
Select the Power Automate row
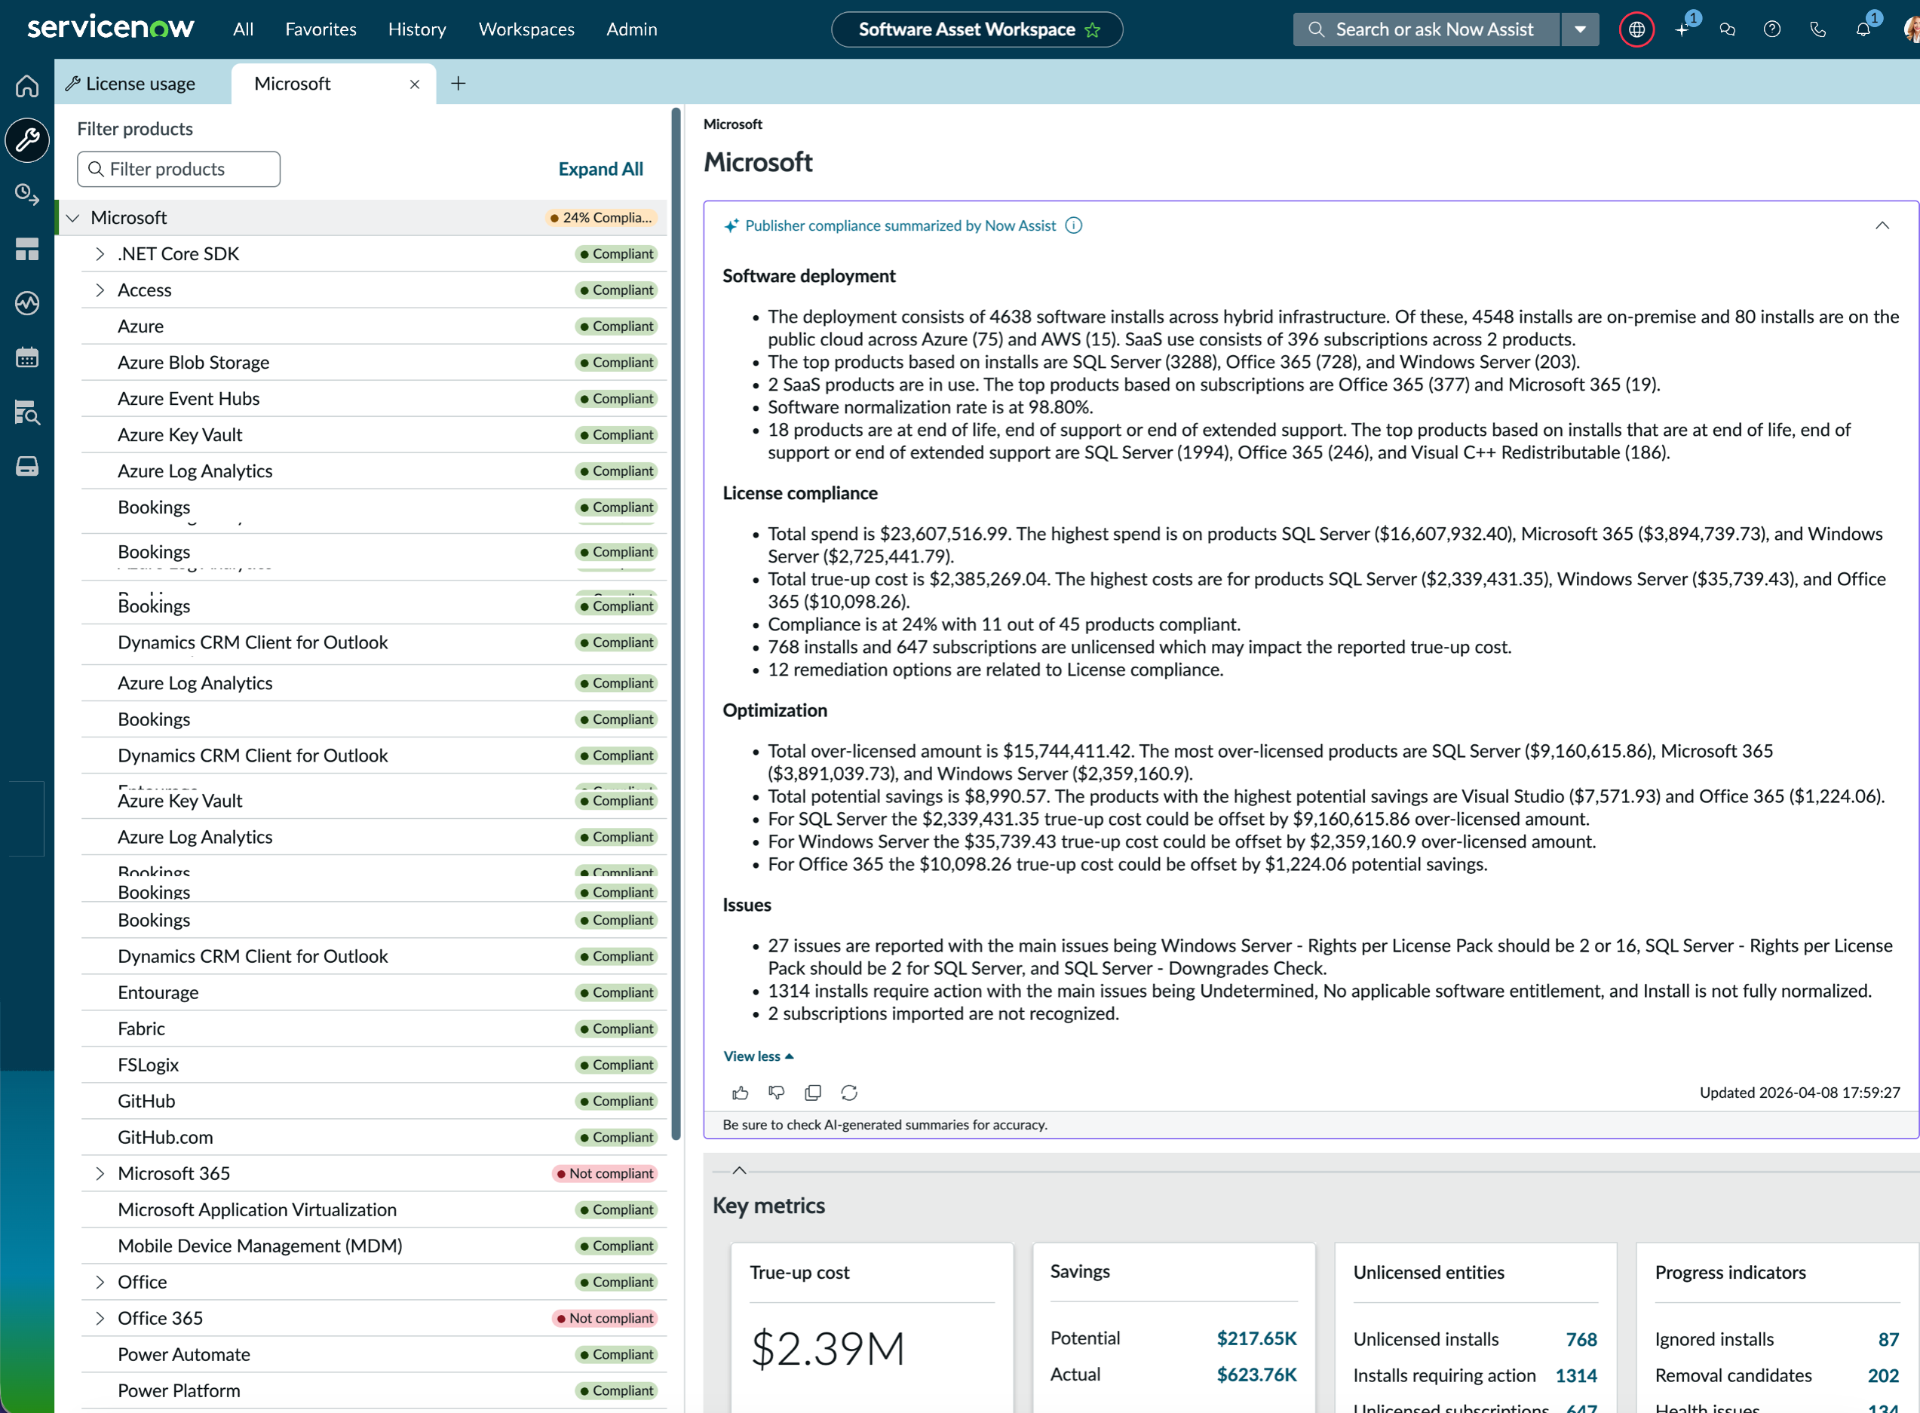[374, 1355]
